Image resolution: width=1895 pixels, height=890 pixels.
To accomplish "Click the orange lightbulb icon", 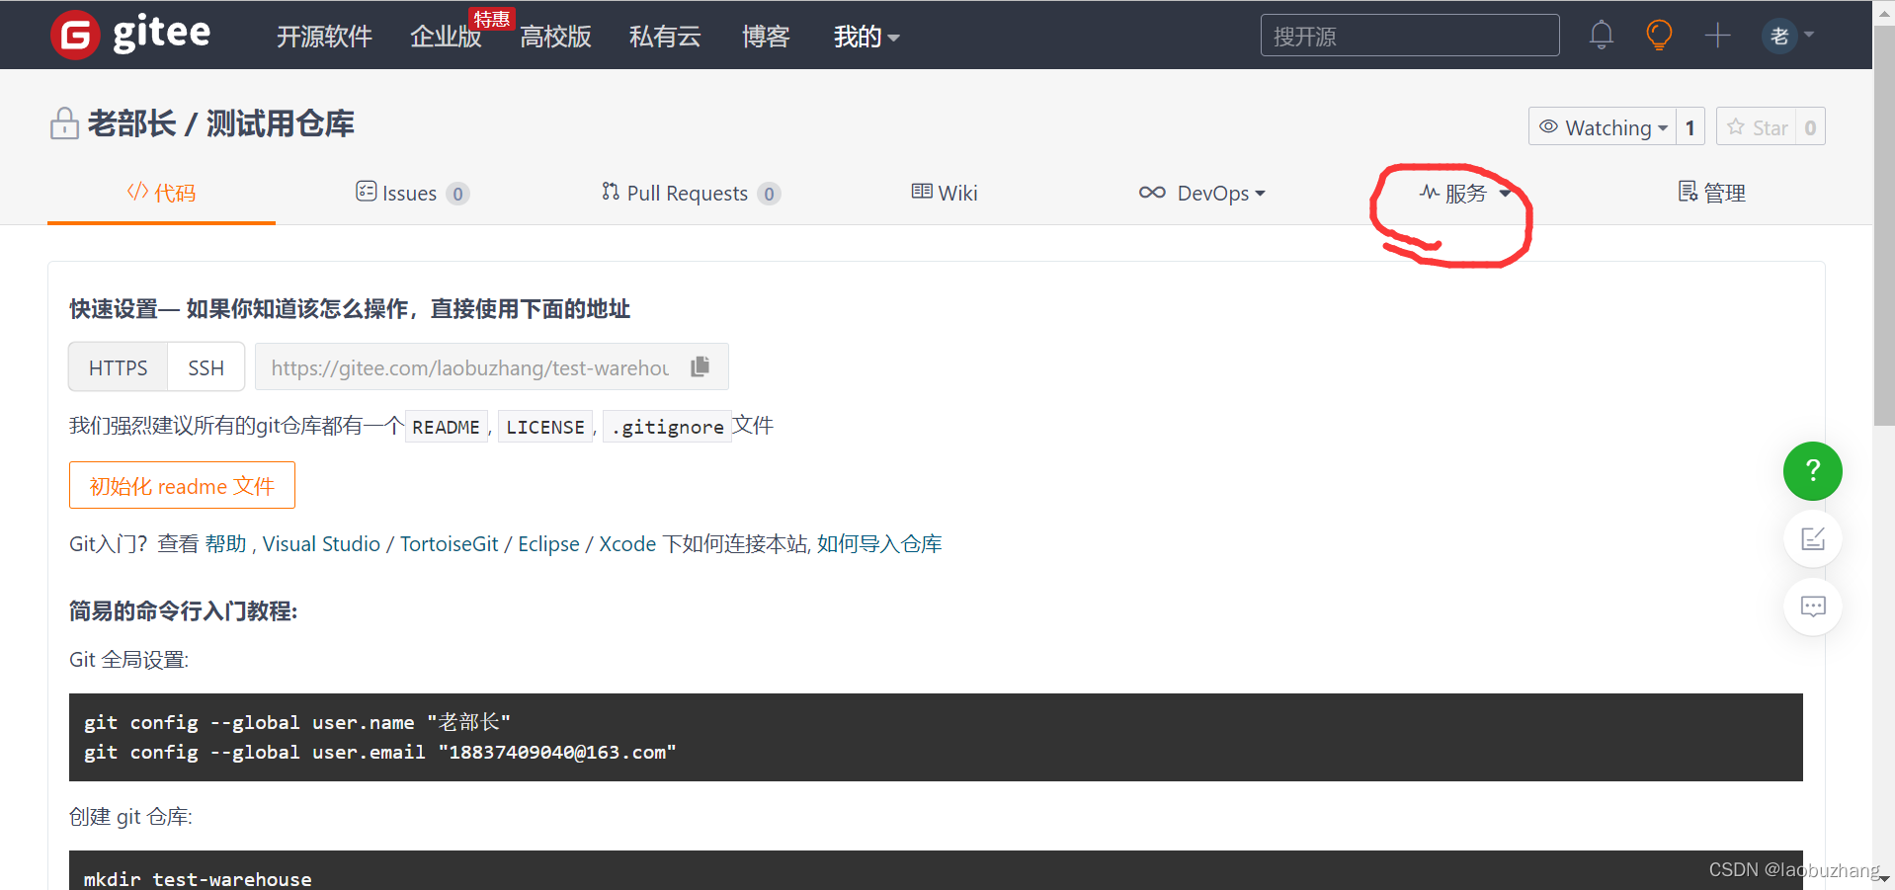I will pos(1659,36).
